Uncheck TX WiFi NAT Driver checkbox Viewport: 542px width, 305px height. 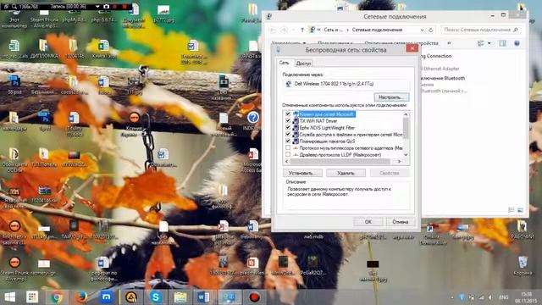pos(288,120)
